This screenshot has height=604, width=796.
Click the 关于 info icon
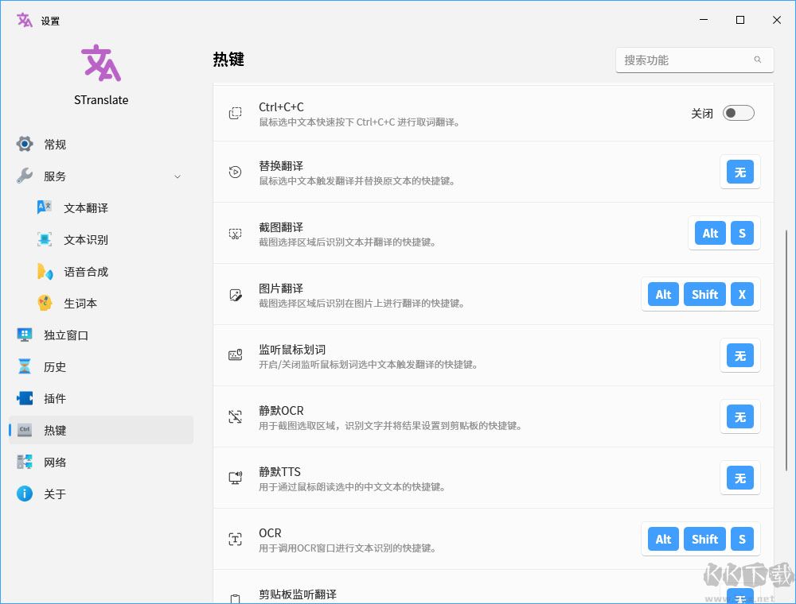tap(25, 494)
